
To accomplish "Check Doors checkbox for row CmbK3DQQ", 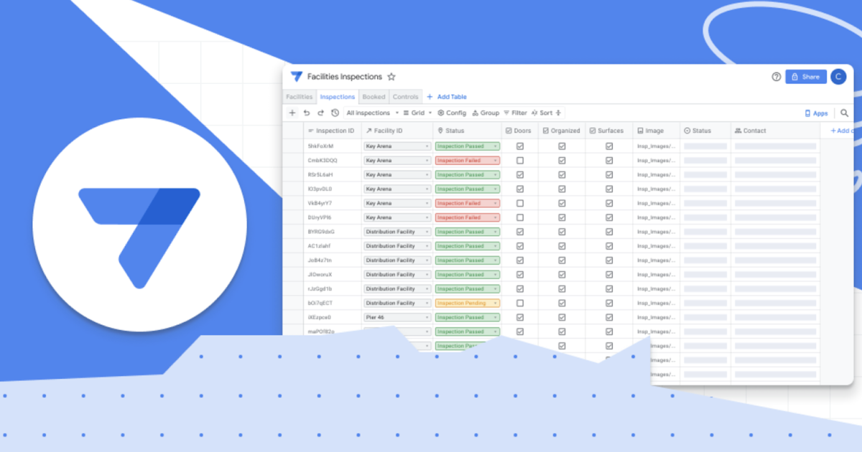I will pos(520,161).
